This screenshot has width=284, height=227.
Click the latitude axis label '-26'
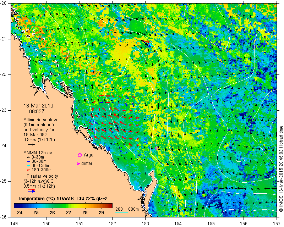(4, 217)
